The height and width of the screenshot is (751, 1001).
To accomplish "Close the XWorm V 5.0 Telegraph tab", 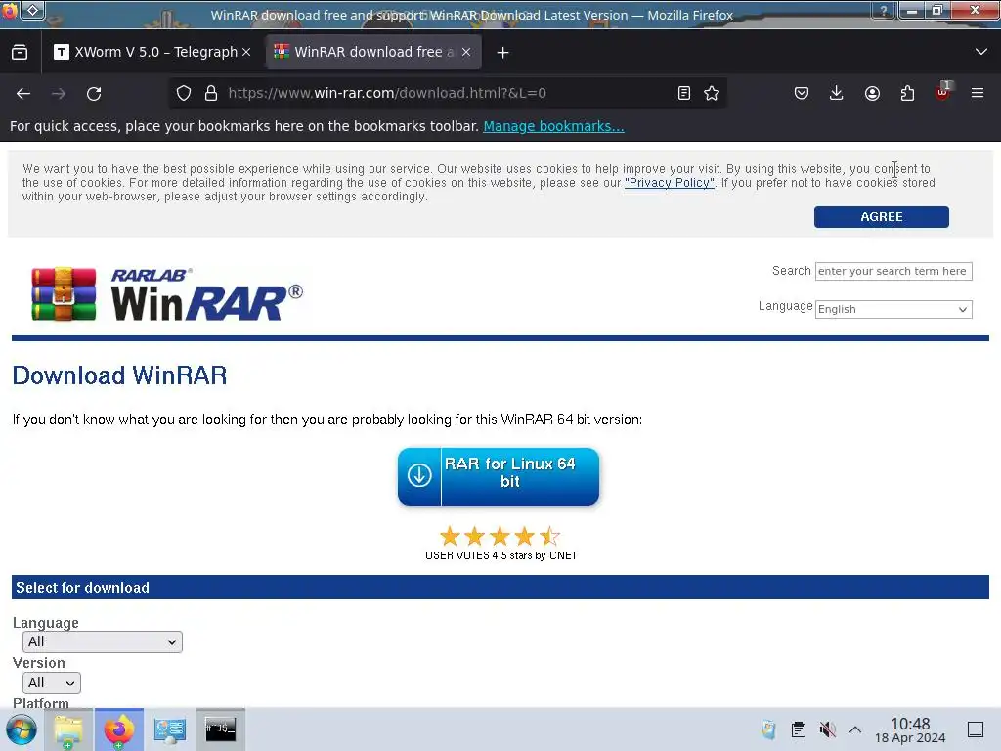I will (x=246, y=53).
